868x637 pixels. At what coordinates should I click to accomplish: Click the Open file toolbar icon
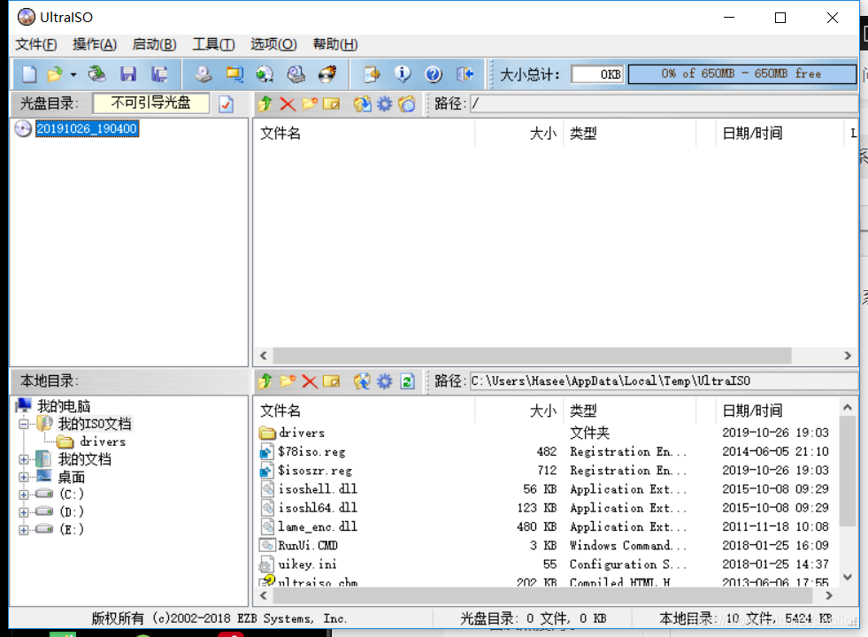click(x=55, y=74)
